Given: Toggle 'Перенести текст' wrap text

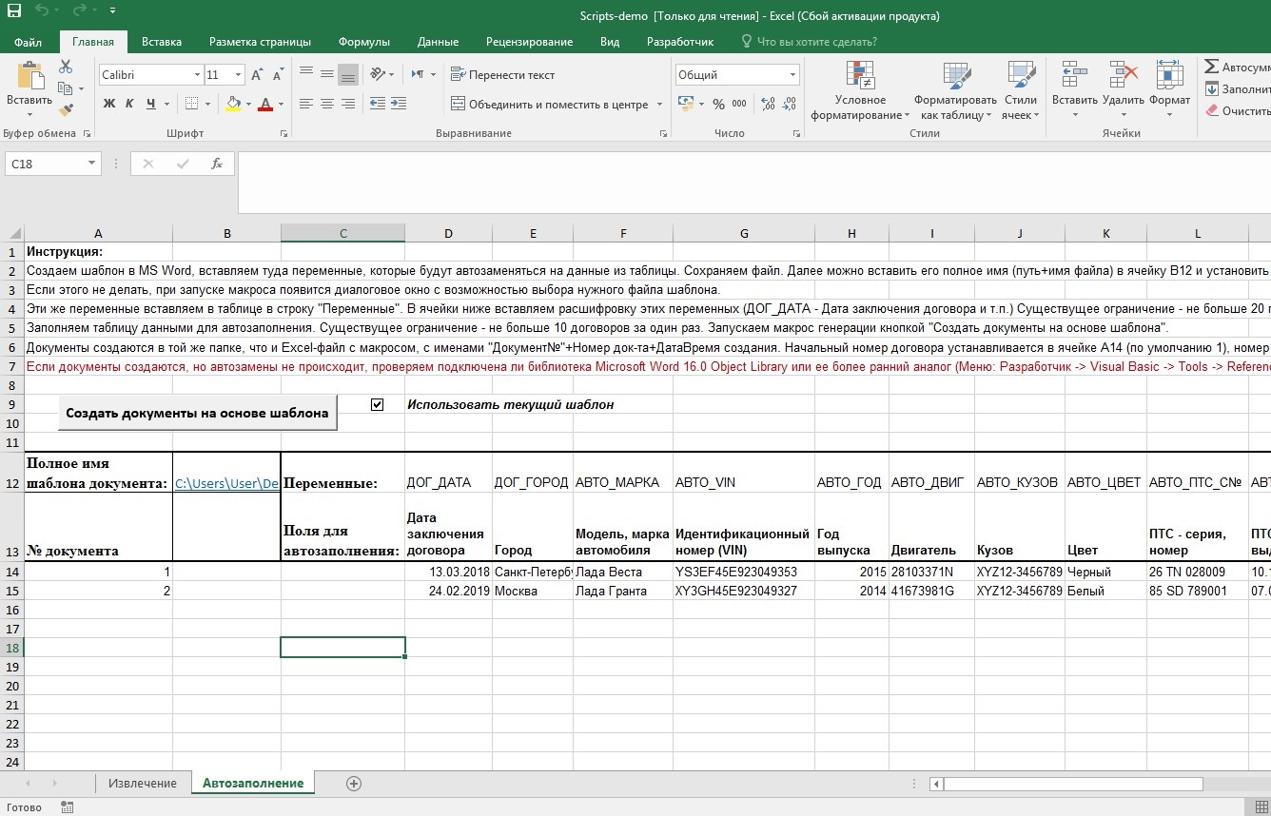Looking at the screenshot, I should [x=502, y=74].
